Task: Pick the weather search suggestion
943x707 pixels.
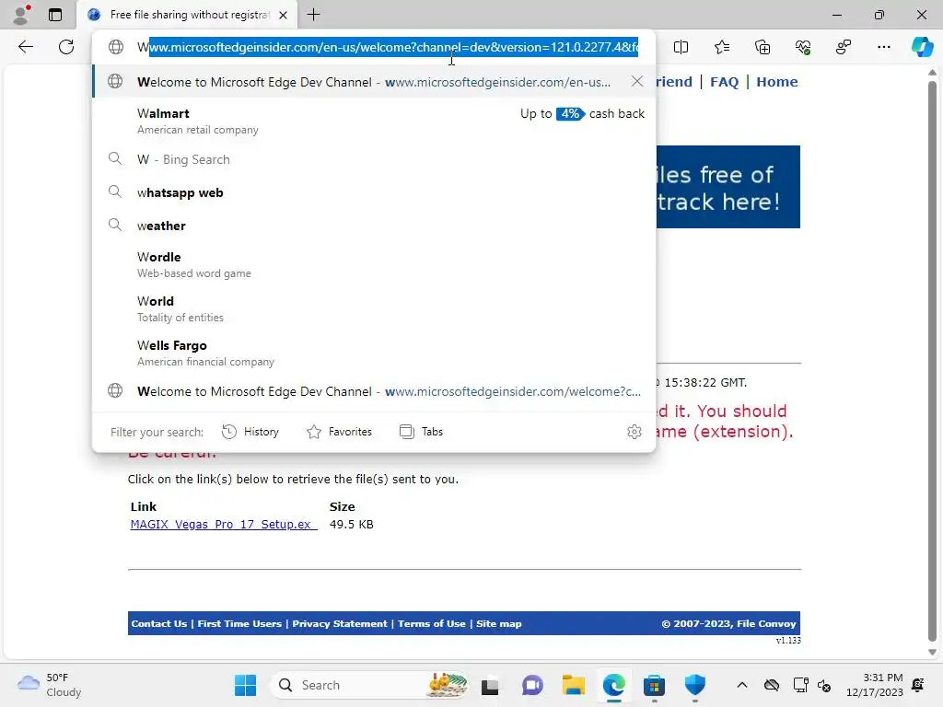Action: coord(374,226)
